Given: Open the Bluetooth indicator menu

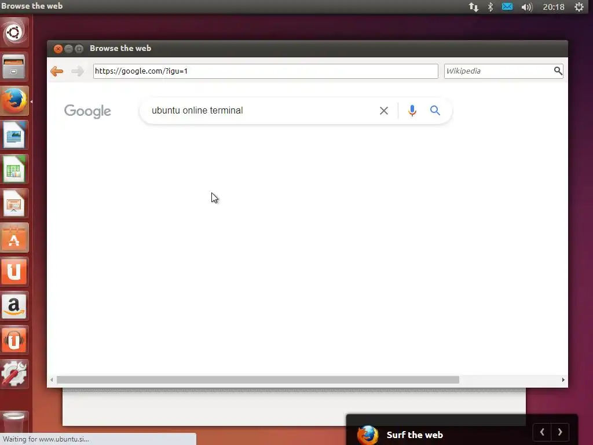Looking at the screenshot, I should (490, 7).
